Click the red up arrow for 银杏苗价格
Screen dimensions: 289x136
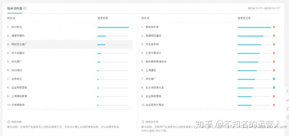tap(274, 27)
